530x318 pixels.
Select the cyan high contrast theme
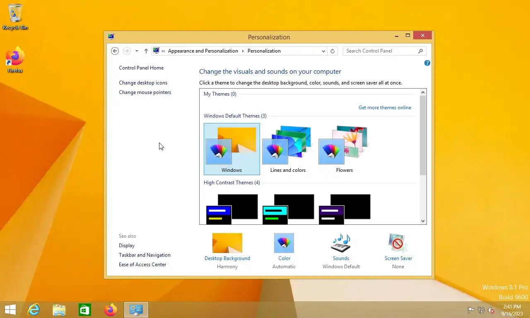(288, 209)
